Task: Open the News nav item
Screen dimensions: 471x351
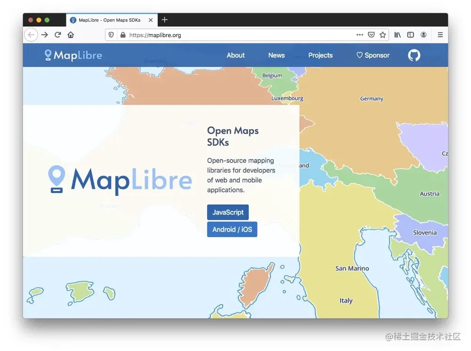Action: click(x=276, y=55)
